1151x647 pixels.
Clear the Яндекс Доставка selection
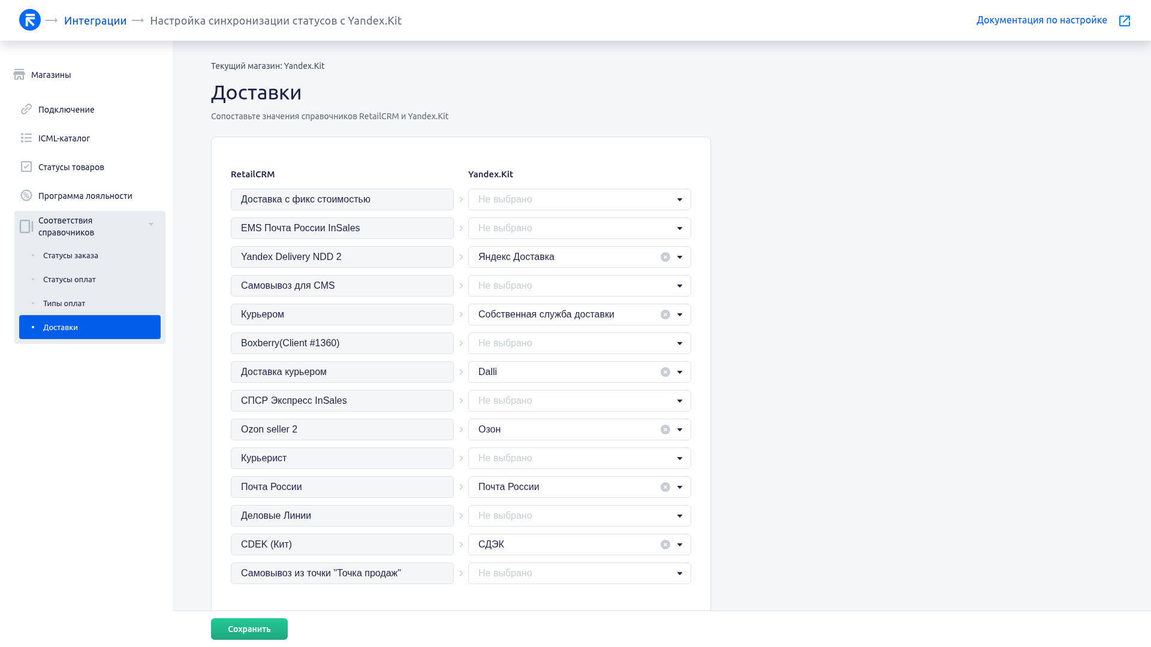point(665,257)
